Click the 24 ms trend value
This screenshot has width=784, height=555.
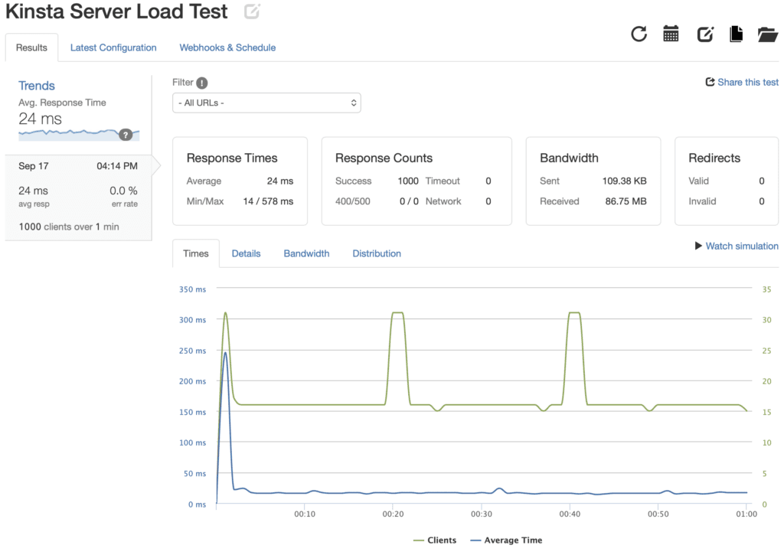click(40, 119)
